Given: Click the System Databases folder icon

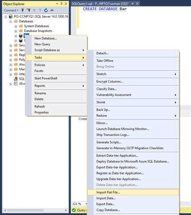Looking at the screenshot, I should tap(21, 26).
